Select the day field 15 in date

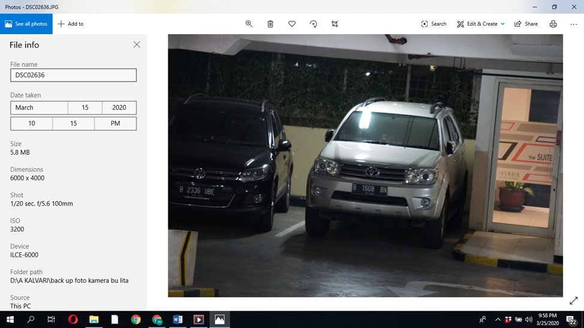tap(85, 108)
